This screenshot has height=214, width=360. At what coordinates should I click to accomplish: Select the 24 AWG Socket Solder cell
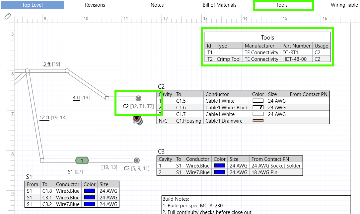tap(276, 166)
